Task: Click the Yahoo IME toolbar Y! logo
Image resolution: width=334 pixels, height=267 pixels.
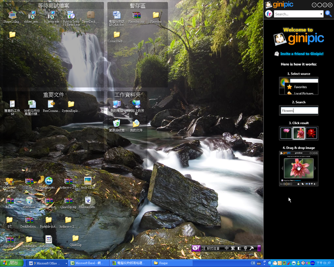Action: click(196, 248)
